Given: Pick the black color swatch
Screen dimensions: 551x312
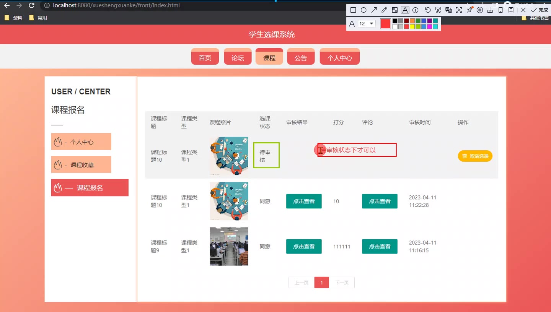Looking at the screenshot, I should point(395,21).
